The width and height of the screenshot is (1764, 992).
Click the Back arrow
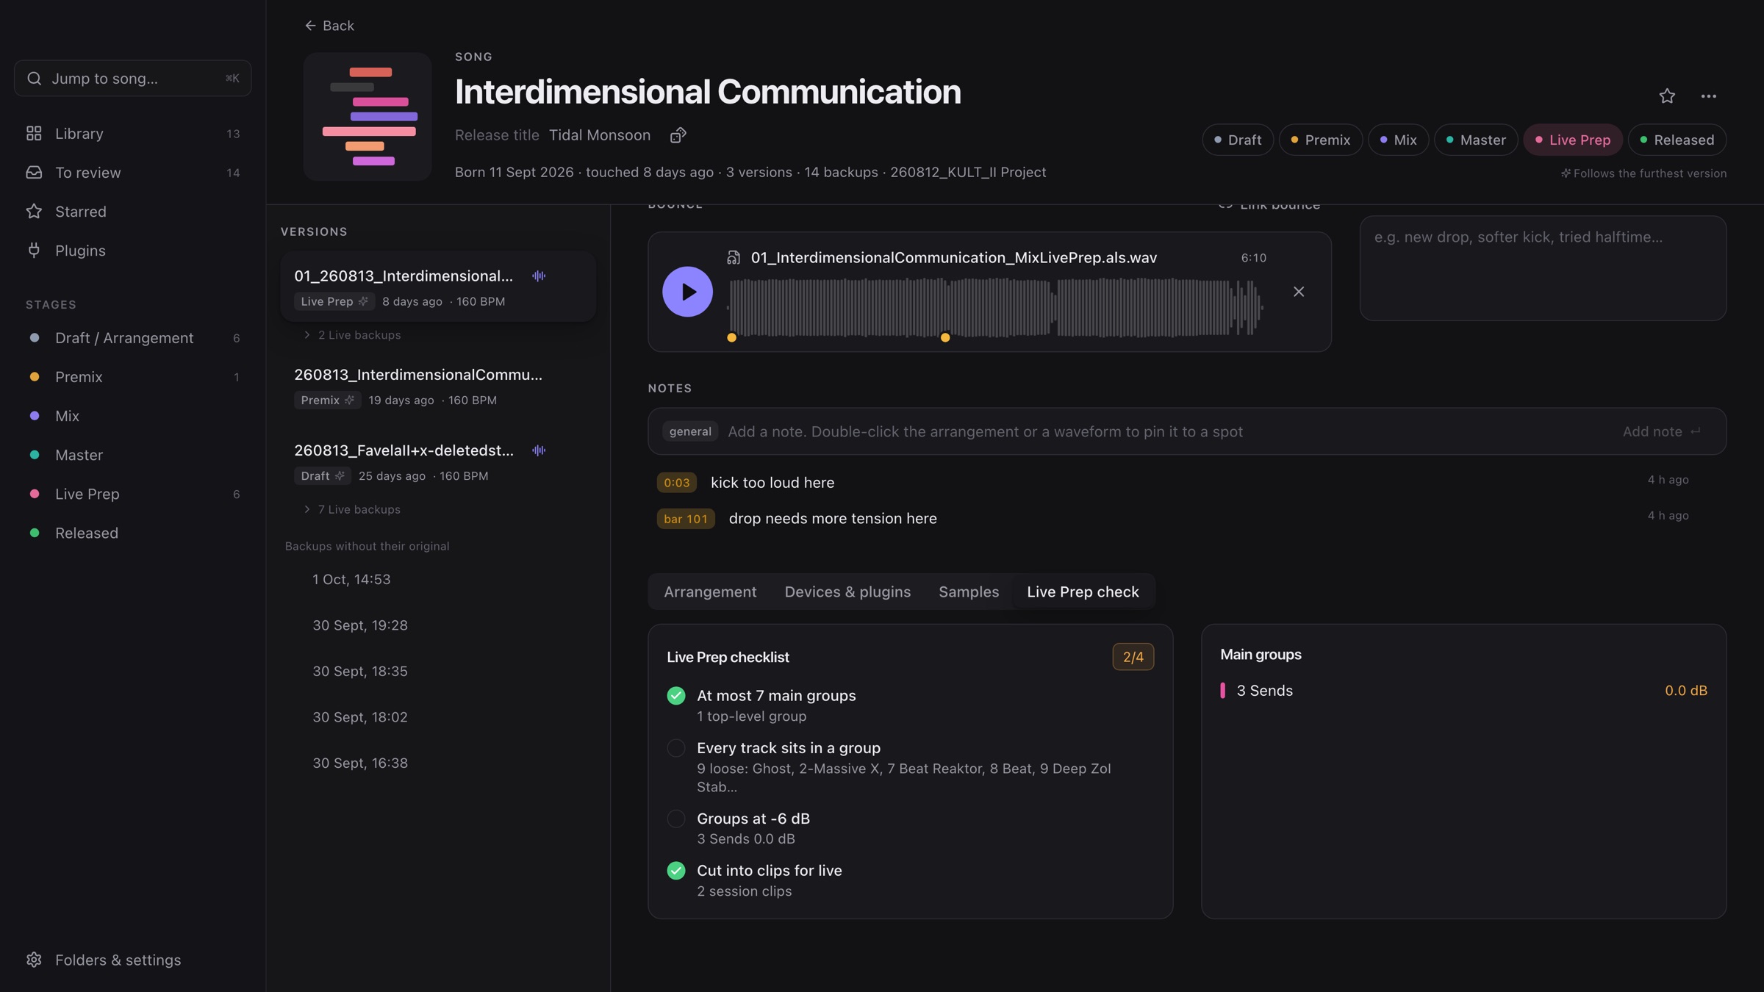(329, 26)
